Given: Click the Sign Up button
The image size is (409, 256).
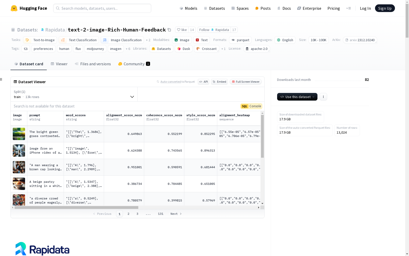Looking at the screenshot, I should [385, 8].
